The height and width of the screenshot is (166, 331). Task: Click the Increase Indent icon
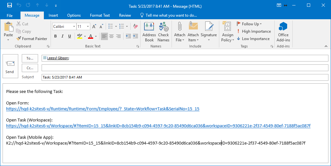pos(135,36)
